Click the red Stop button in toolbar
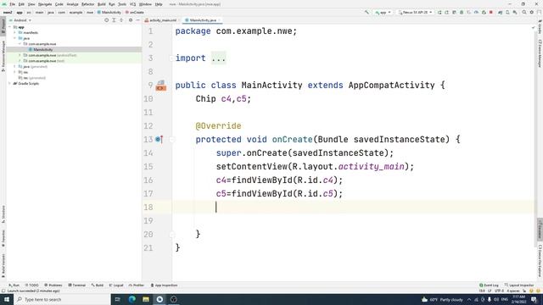Viewport: 543px width, 305px height. [490, 13]
